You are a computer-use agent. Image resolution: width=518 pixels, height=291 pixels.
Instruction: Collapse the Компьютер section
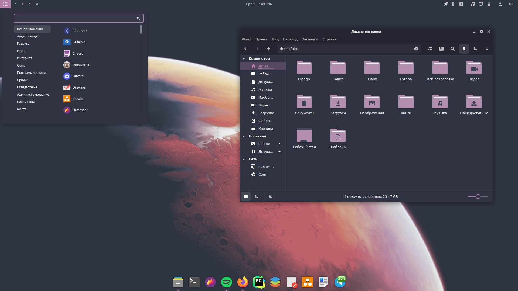click(x=244, y=59)
